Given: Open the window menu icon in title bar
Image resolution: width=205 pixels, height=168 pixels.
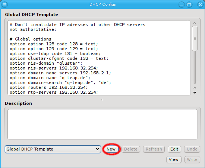Looking at the screenshot, I should point(5,5).
